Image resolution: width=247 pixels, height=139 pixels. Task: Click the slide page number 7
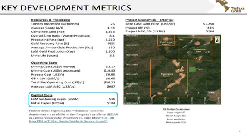click(x=240, y=131)
